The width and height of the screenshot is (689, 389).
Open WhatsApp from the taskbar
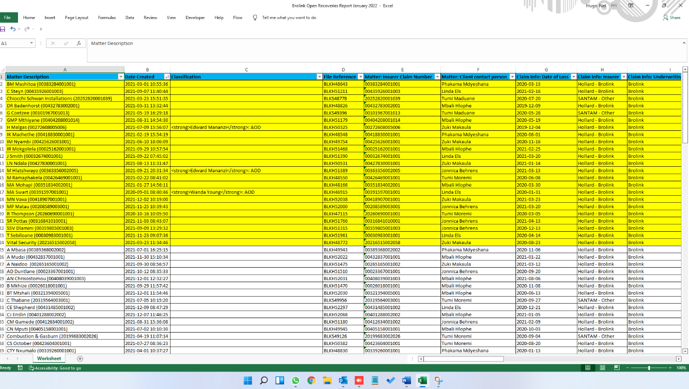(x=295, y=381)
